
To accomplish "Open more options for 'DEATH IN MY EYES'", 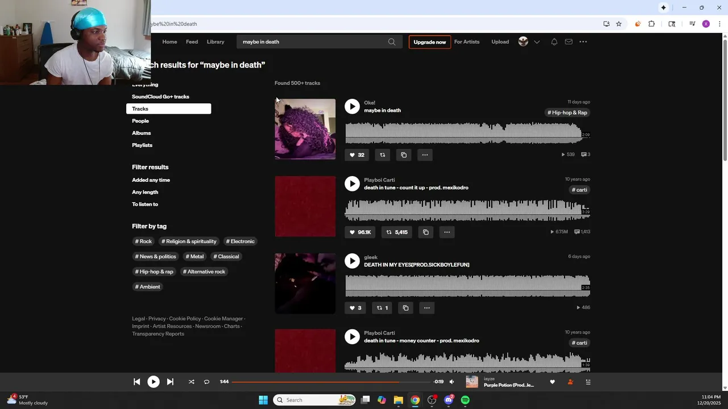I will coord(427,308).
